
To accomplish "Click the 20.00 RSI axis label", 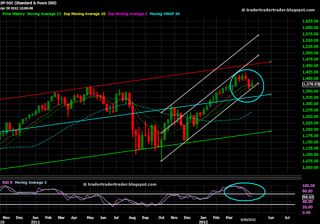I will 307,207.
